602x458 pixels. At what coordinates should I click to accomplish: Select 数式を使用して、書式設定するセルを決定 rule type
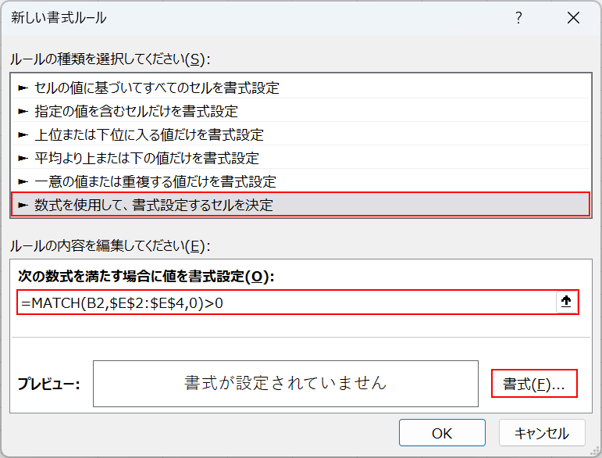click(155, 206)
